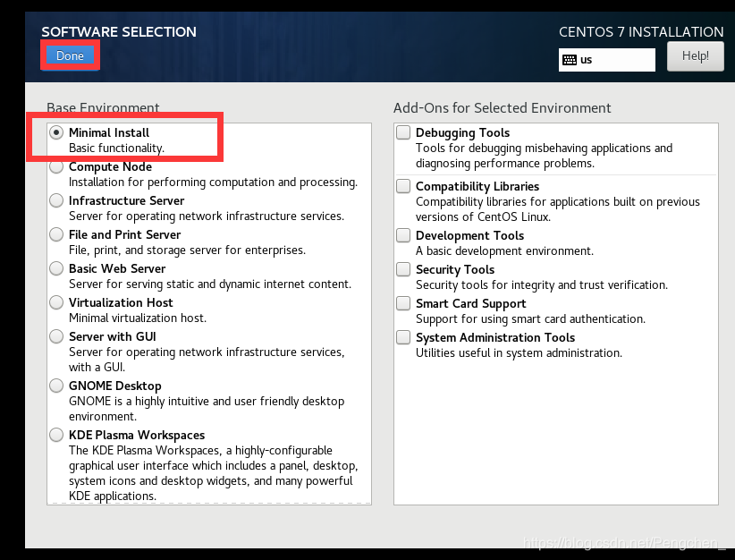Click the Done button

70,55
